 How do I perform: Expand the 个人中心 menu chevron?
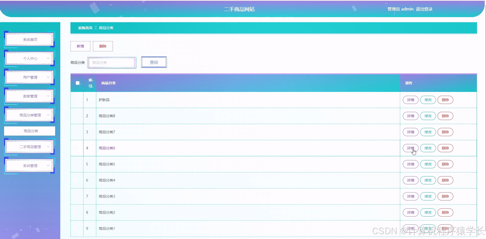[x=48, y=58]
